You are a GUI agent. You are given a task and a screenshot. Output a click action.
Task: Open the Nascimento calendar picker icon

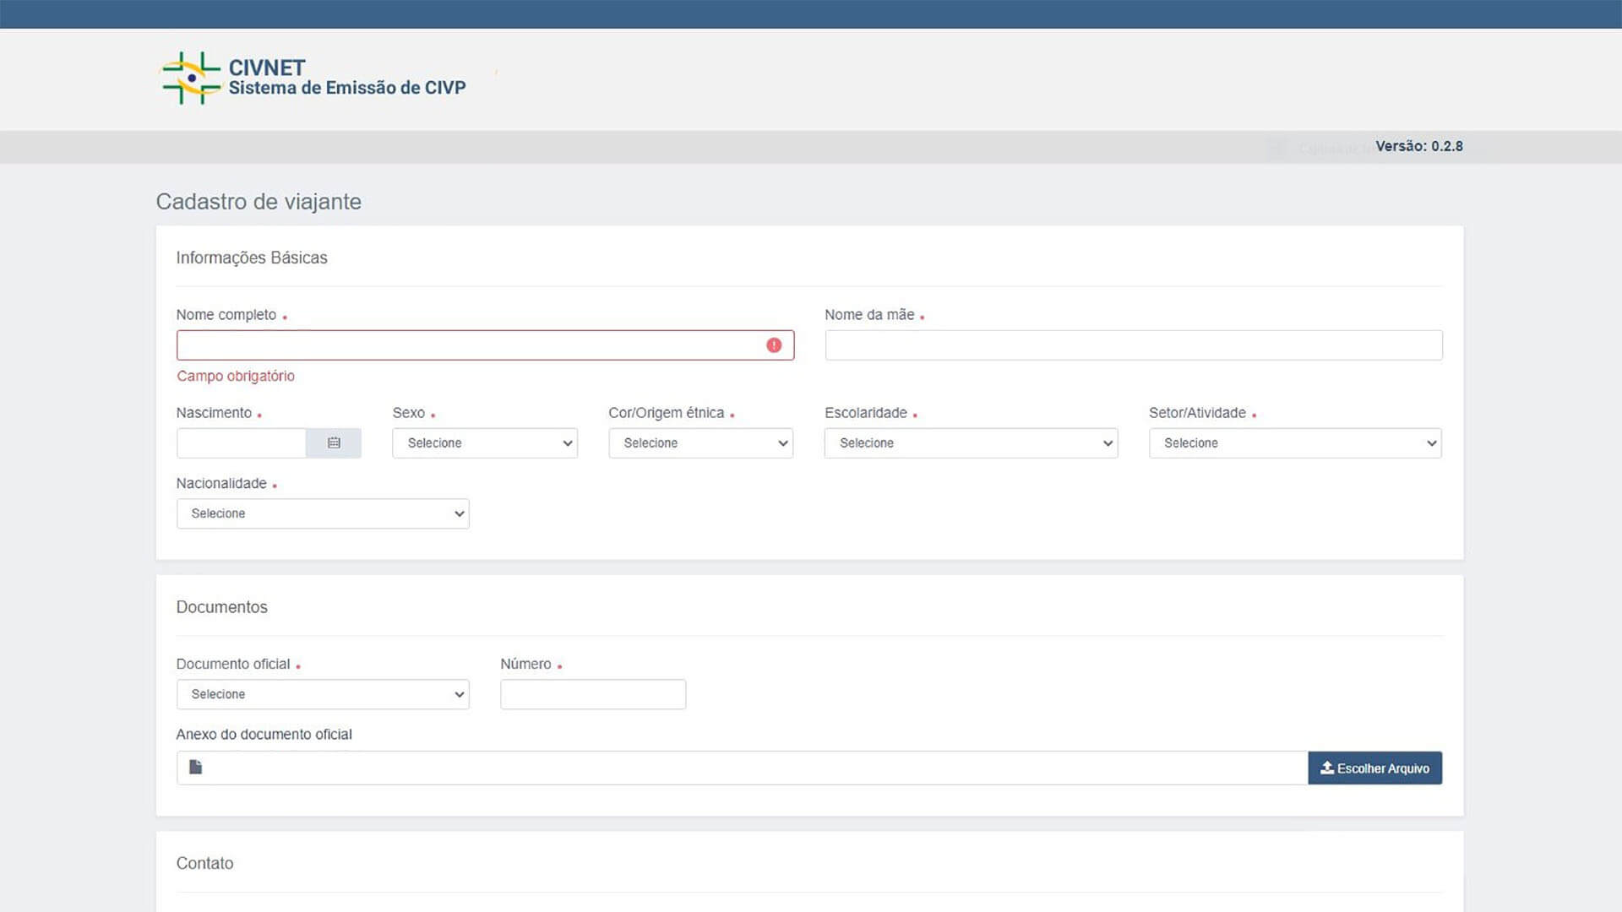pyautogui.click(x=334, y=443)
